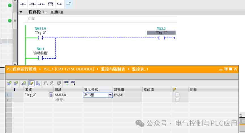Click the 程序段 1 title 原理标注
The image size is (245, 133).
pyautogui.click(x=57, y=12)
